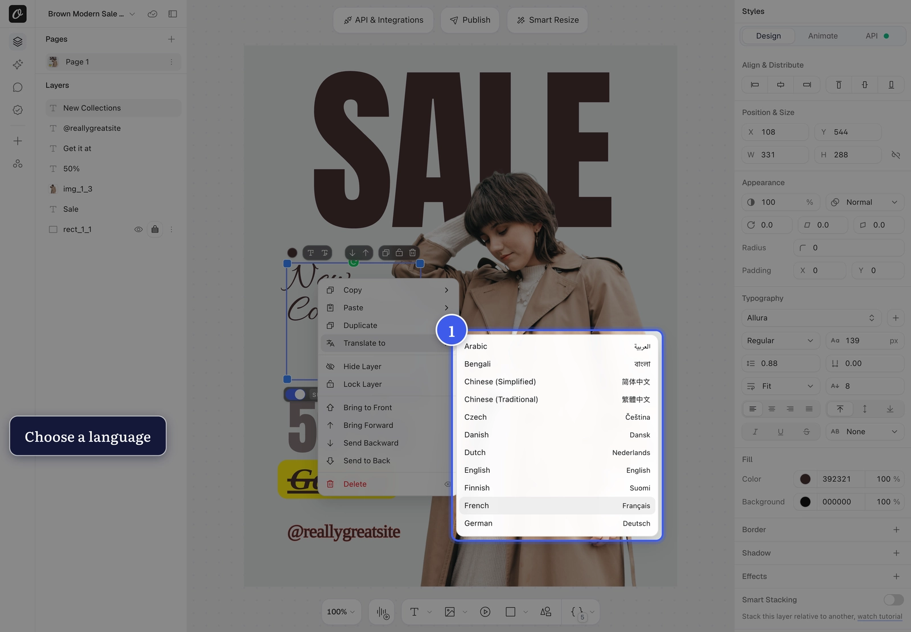Open the AI sparkle tool in sidebar

tap(18, 64)
